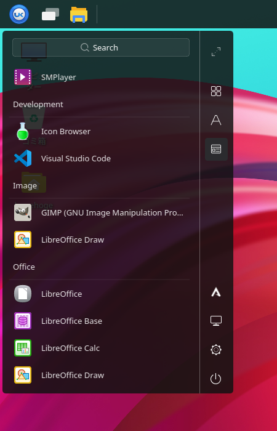This screenshot has height=431, width=277.
Task: Select the Visual Studio Code label
Action: pos(76,159)
